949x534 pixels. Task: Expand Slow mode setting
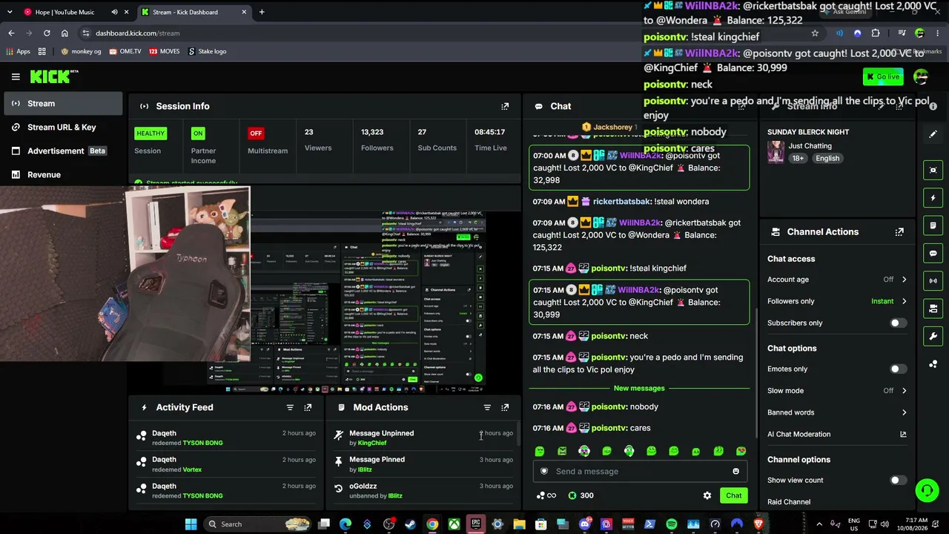(837, 391)
